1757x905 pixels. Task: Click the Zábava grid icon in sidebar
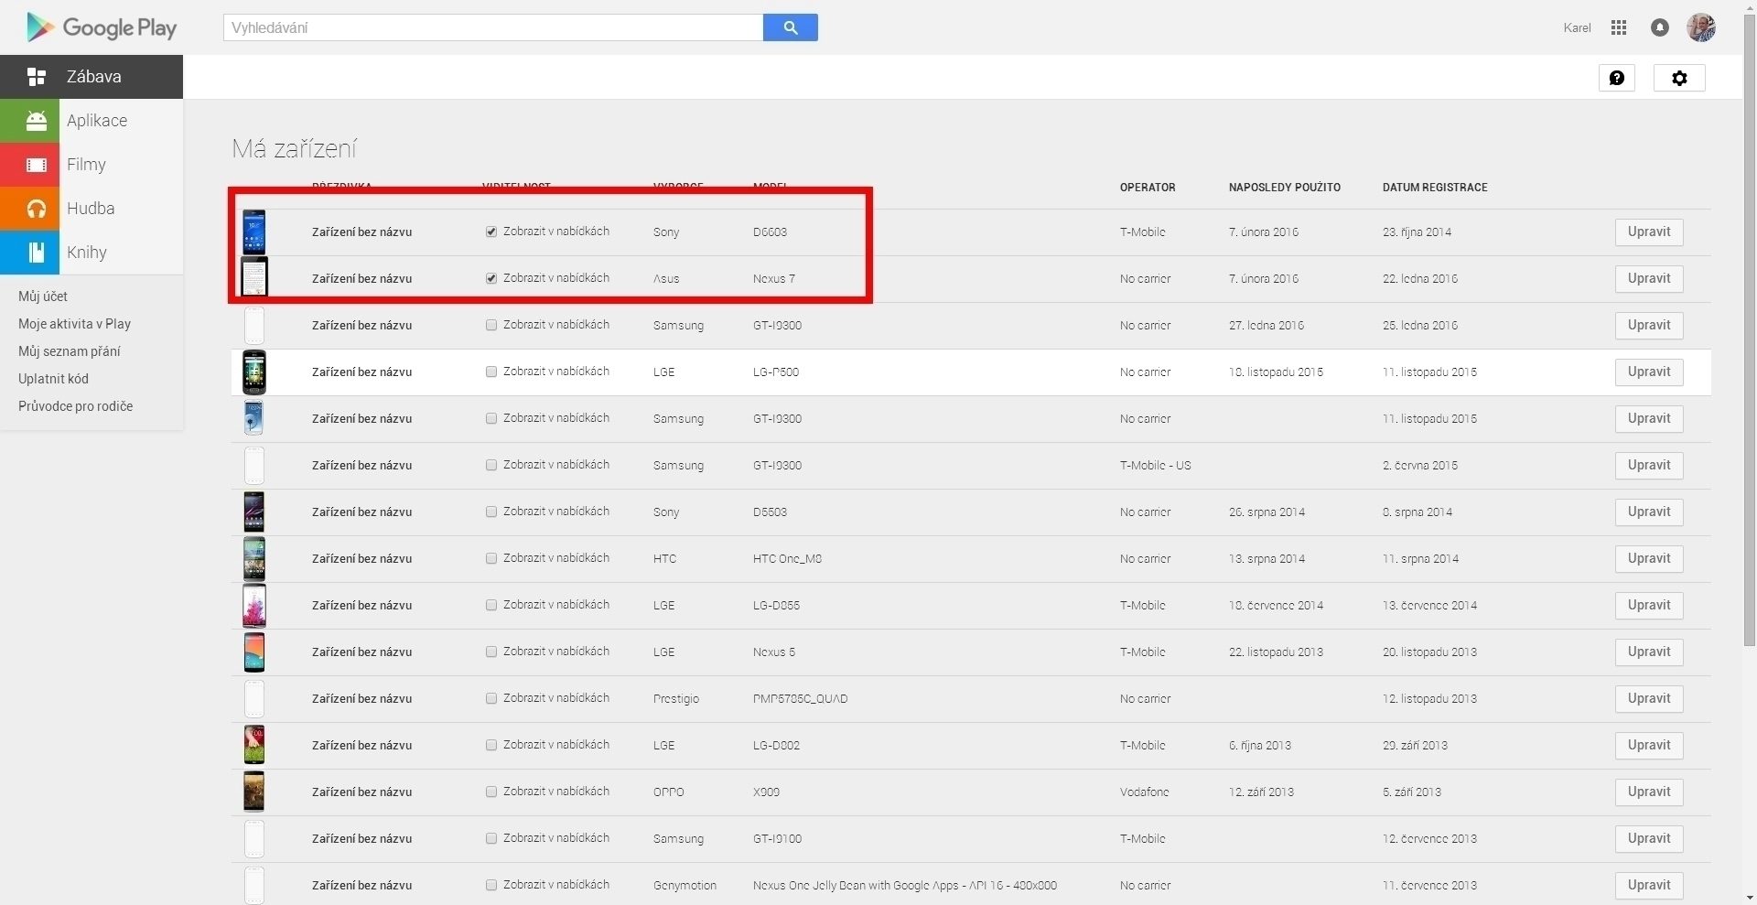[x=37, y=77]
